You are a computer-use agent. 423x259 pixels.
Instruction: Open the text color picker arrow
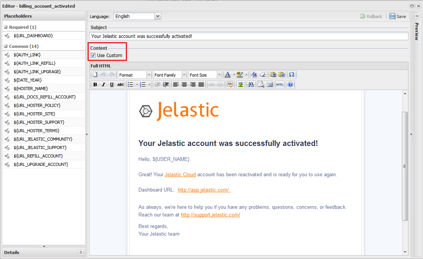pos(234,75)
